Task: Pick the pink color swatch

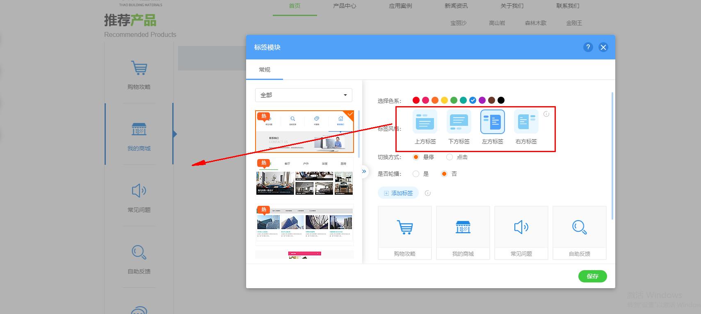Action: click(x=425, y=100)
